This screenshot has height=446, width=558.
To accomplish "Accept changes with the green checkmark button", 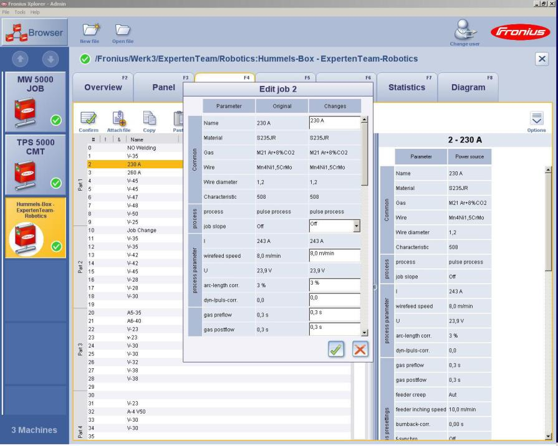I will pos(336,349).
